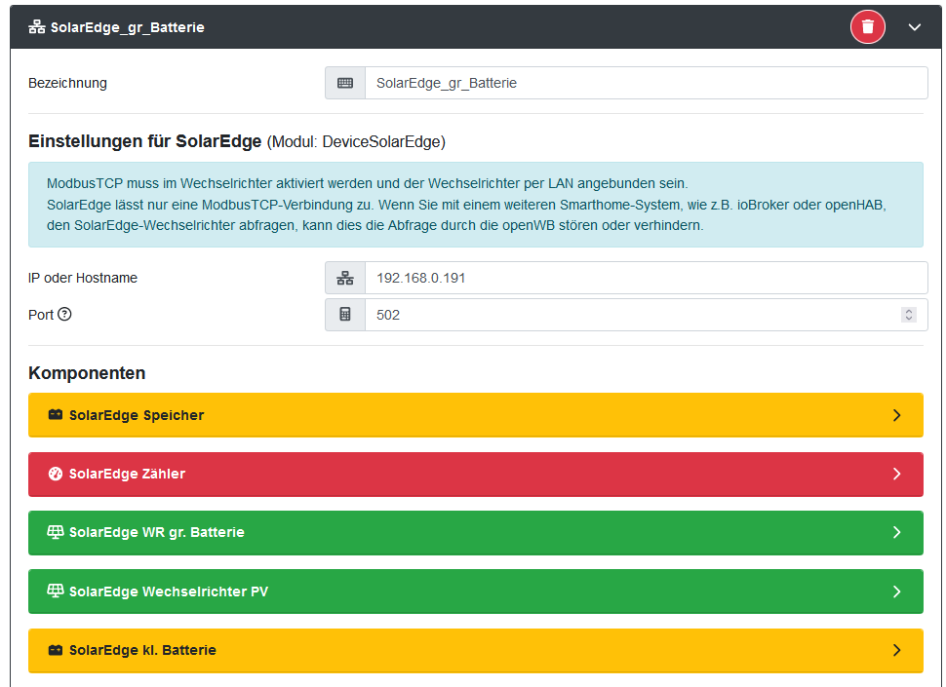Collapse the SolarEdge_gr_Batterie card via header chevron
Viewport: 946px width, 687px height.
(915, 27)
